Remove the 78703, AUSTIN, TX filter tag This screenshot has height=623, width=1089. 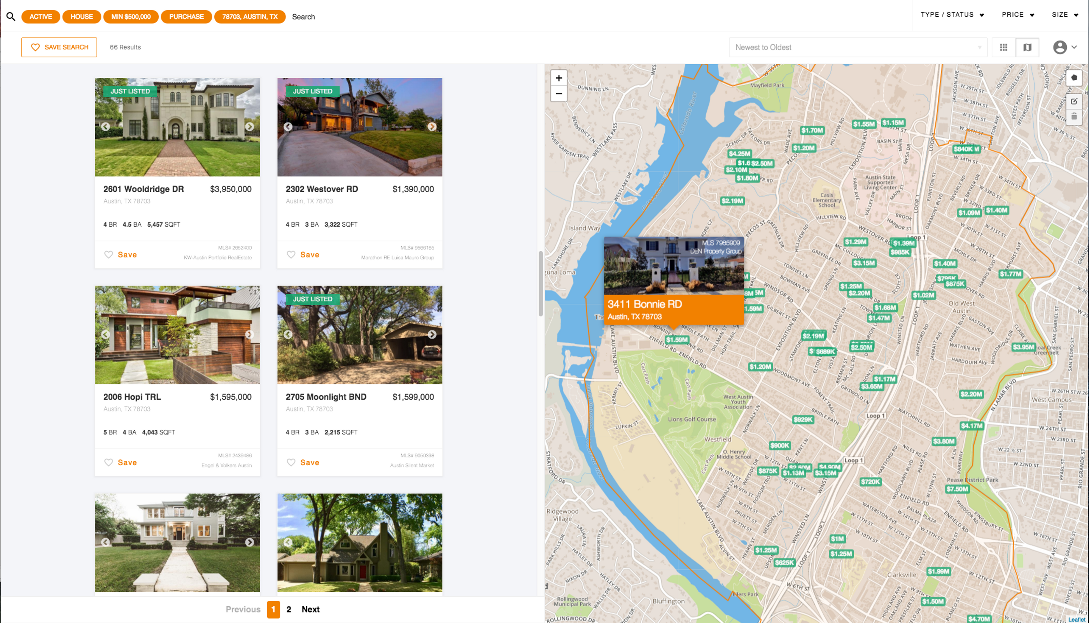pyautogui.click(x=250, y=17)
